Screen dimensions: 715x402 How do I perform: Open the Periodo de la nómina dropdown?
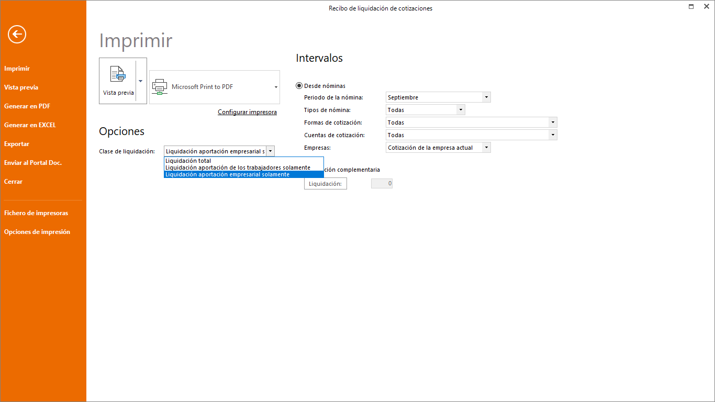pyautogui.click(x=487, y=97)
